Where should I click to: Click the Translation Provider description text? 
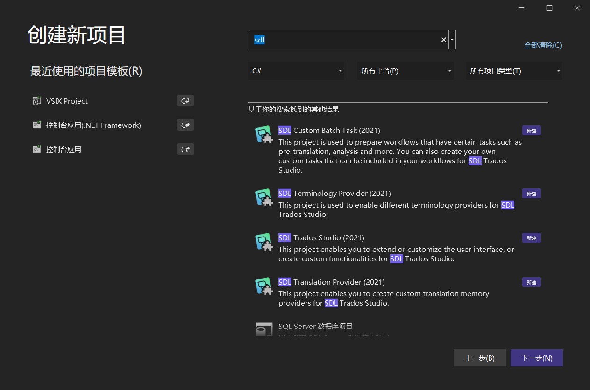(x=384, y=299)
